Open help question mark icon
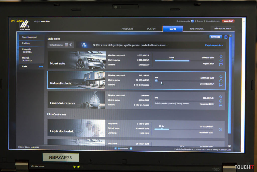257x172 pixels. 226,37
